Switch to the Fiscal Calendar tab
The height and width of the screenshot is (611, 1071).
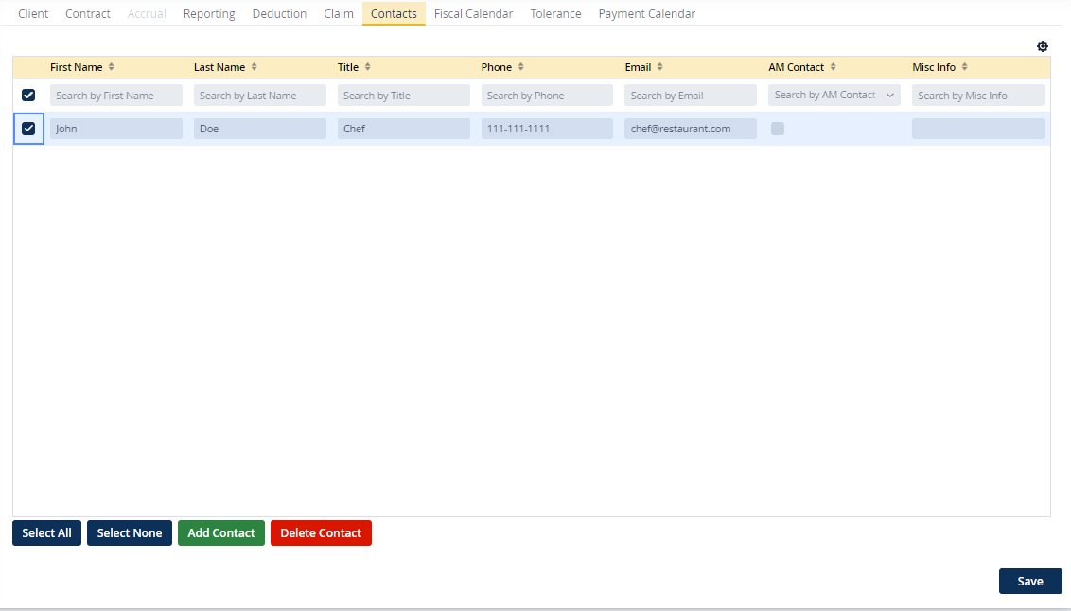coord(473,14)
